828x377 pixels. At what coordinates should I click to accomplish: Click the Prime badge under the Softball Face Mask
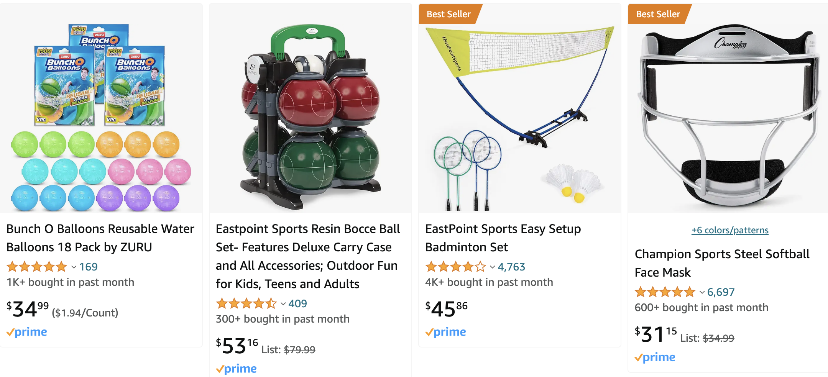(655, 357)
